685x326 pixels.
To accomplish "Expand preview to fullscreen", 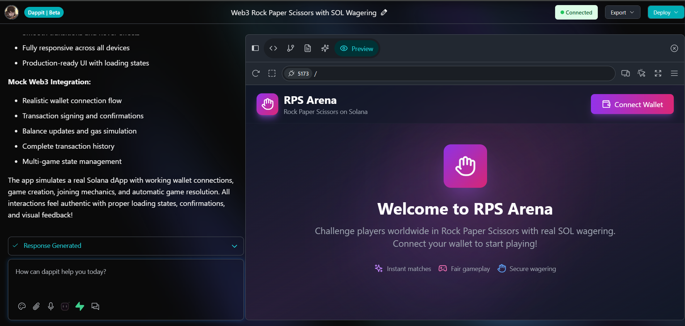I will pyautogui.click(x=658, y=73).
